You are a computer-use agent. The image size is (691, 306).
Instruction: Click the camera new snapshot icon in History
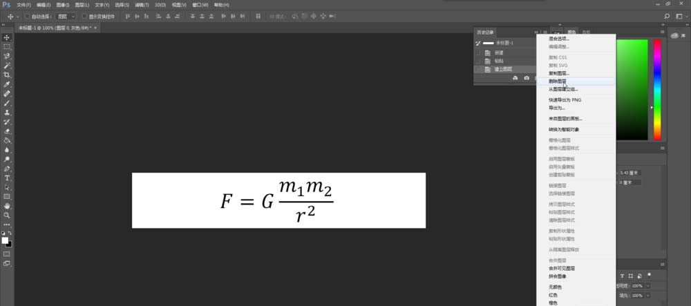[x=526, y=78]
